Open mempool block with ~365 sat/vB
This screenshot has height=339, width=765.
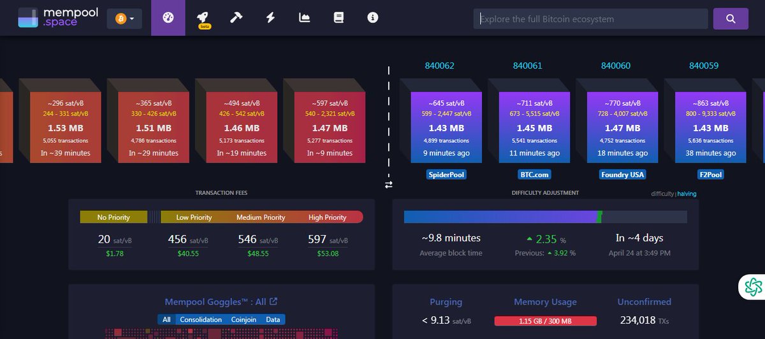(154, 127)
